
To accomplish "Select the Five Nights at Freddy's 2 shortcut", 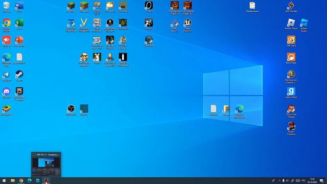I will [x=188, y=8].
